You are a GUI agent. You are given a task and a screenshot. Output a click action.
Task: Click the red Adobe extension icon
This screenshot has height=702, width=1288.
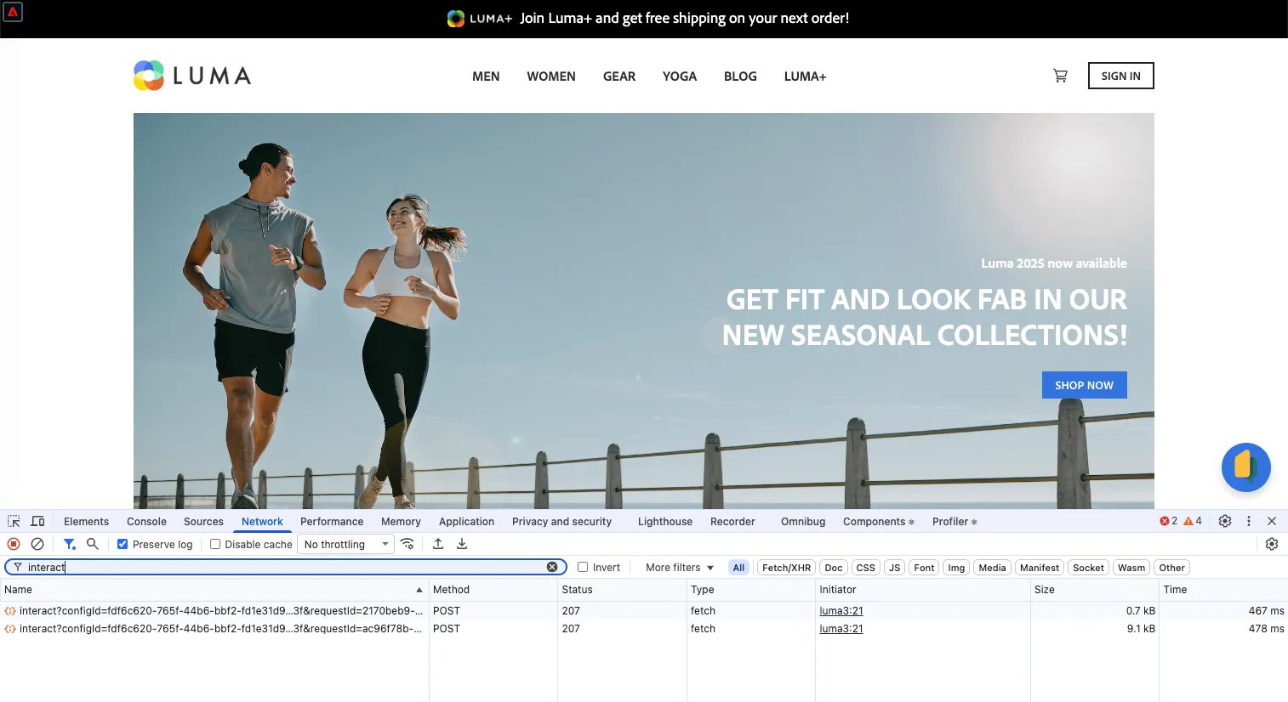point(13,12)
